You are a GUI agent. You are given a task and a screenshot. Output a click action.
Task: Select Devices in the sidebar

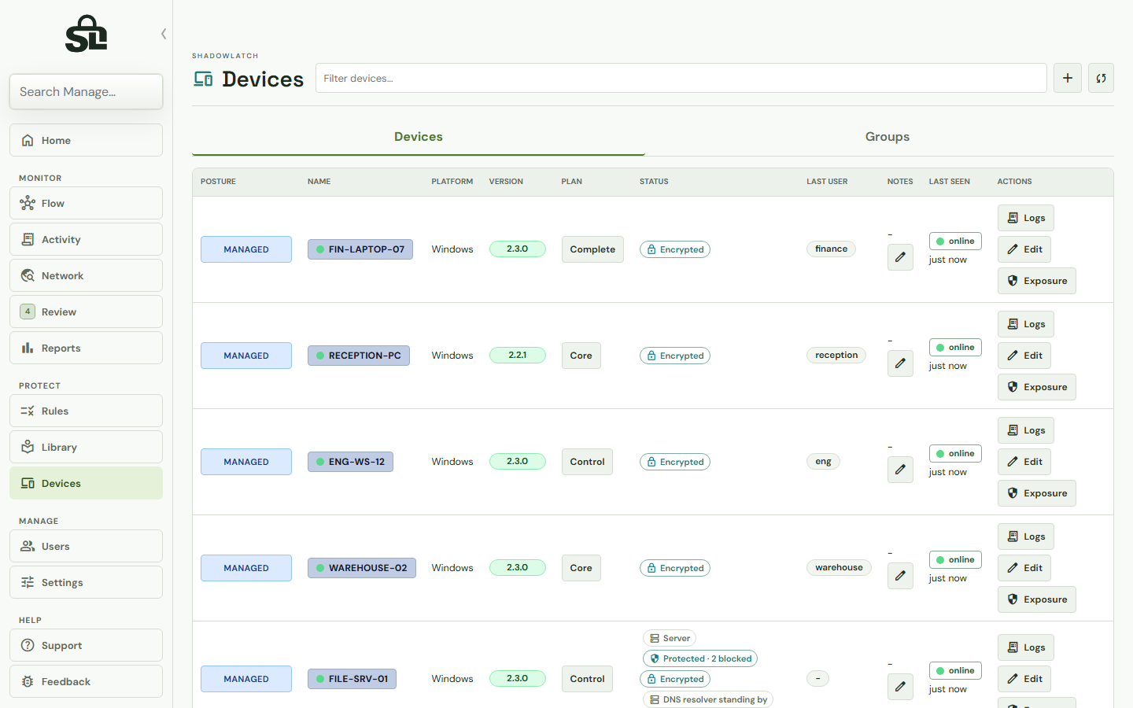(87, 483)
